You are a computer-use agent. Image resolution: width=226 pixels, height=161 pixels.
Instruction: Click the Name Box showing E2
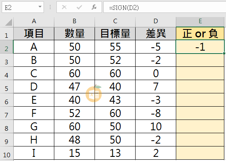click(23, 7)
